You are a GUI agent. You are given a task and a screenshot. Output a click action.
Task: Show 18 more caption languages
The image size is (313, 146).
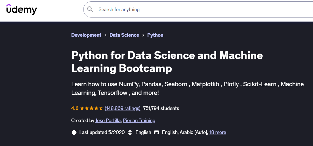[x=218, y=132]
